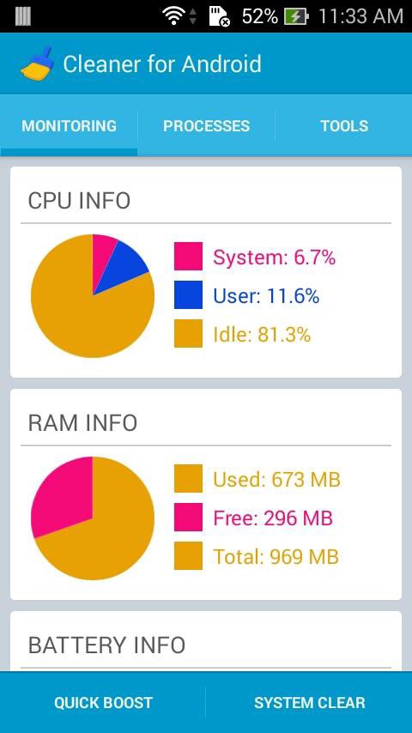
Task: Click the pink System color swatch
Action: [x=189, y=256]
